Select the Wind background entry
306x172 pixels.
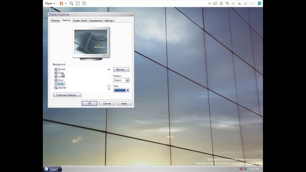61,80
